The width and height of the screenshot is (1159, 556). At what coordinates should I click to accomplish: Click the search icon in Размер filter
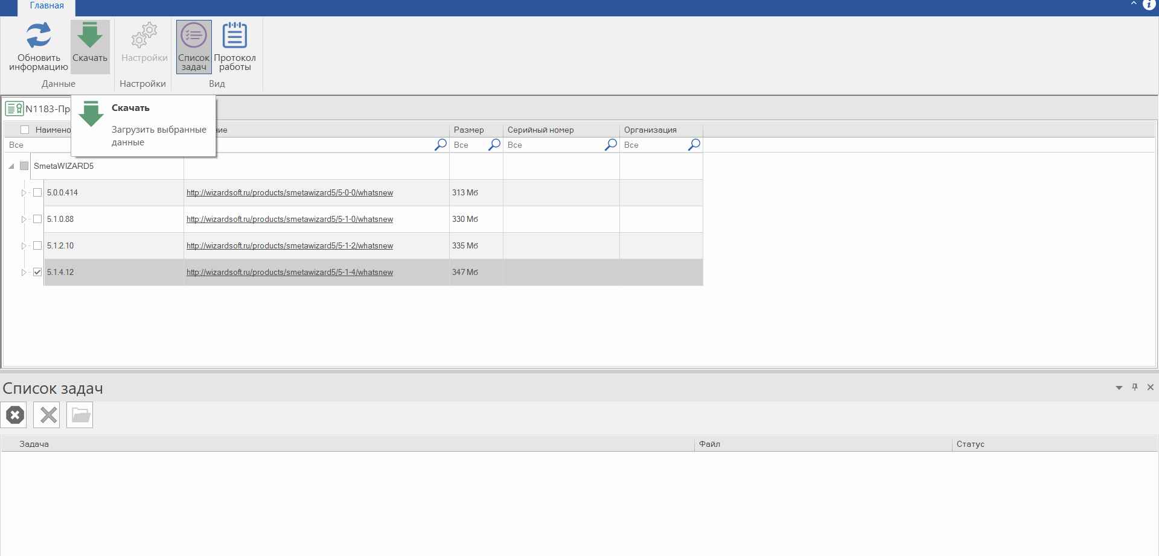494,145
